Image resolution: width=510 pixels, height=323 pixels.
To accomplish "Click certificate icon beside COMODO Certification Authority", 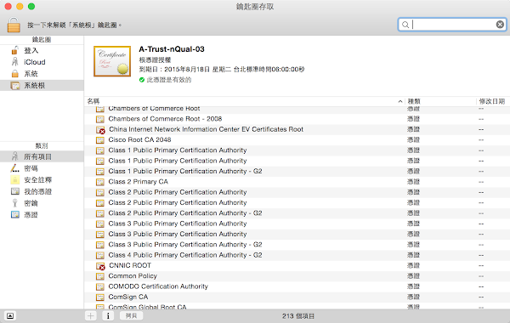I will pyautogui.click(x=99, y=287).
